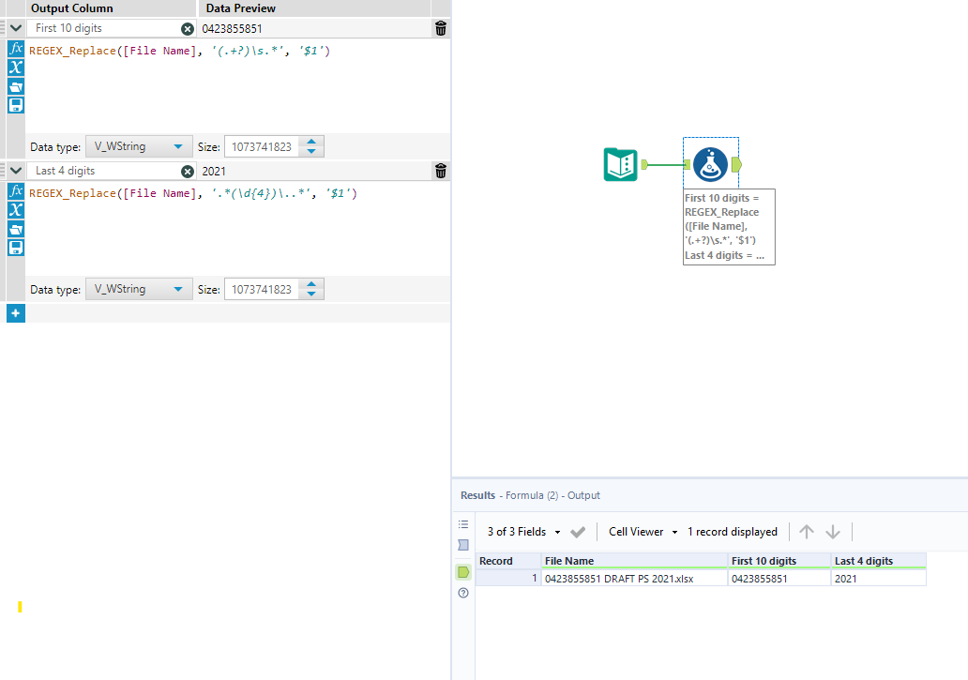Open the columns list with the X icon
The width and height of the screenshot is (968, 680).
(15, 68)
